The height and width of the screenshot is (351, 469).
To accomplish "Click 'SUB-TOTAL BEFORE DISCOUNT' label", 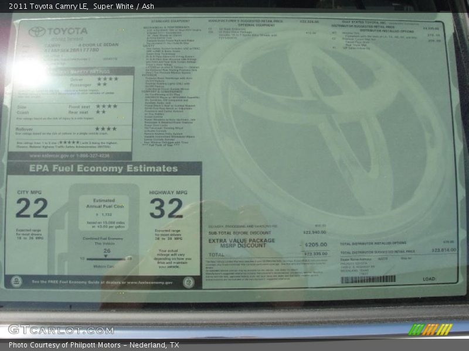I will click(x=240, y=233).
